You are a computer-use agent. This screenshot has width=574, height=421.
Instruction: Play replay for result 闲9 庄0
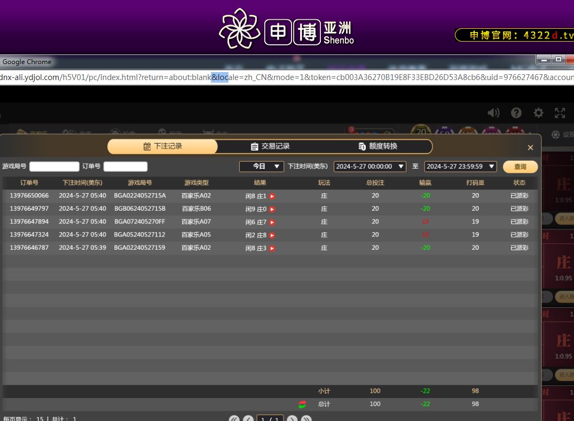[272, 209]
